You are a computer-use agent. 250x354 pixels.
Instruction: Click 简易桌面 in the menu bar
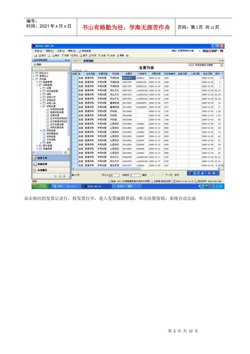pos(85,51)
